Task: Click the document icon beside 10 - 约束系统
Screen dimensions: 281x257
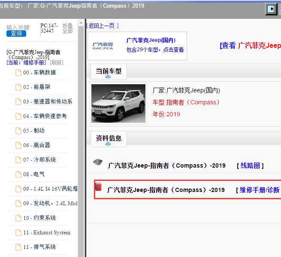Action: pyautogui.click(x=18, y=218)
